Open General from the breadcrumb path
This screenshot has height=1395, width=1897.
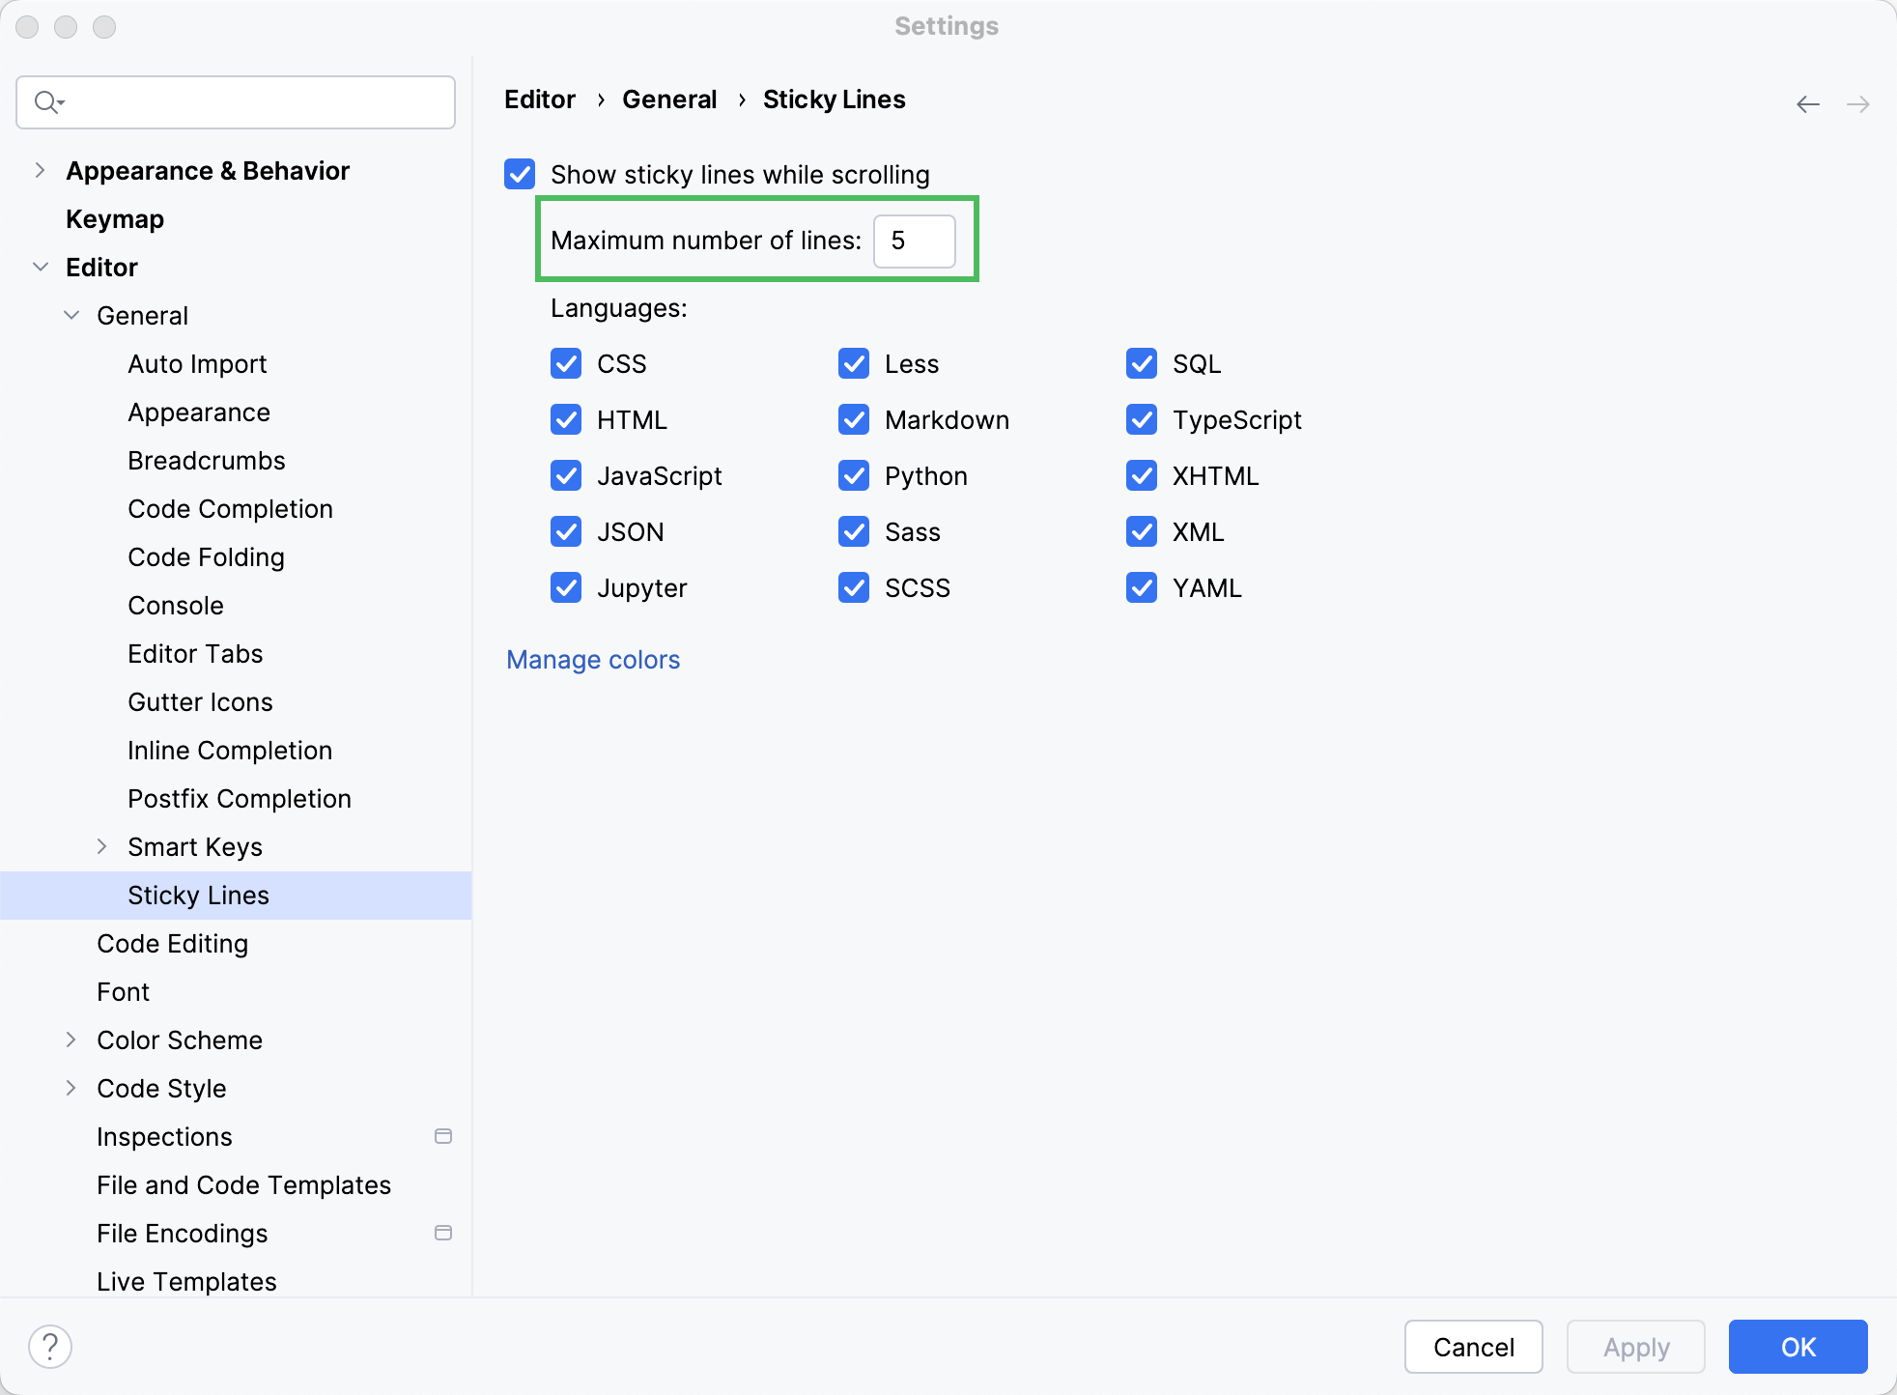coord(669,100)
